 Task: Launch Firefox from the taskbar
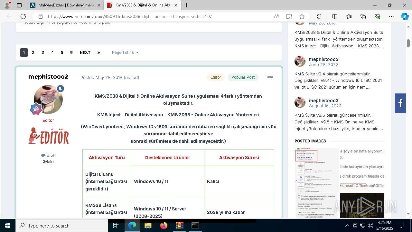coord(164,226)
